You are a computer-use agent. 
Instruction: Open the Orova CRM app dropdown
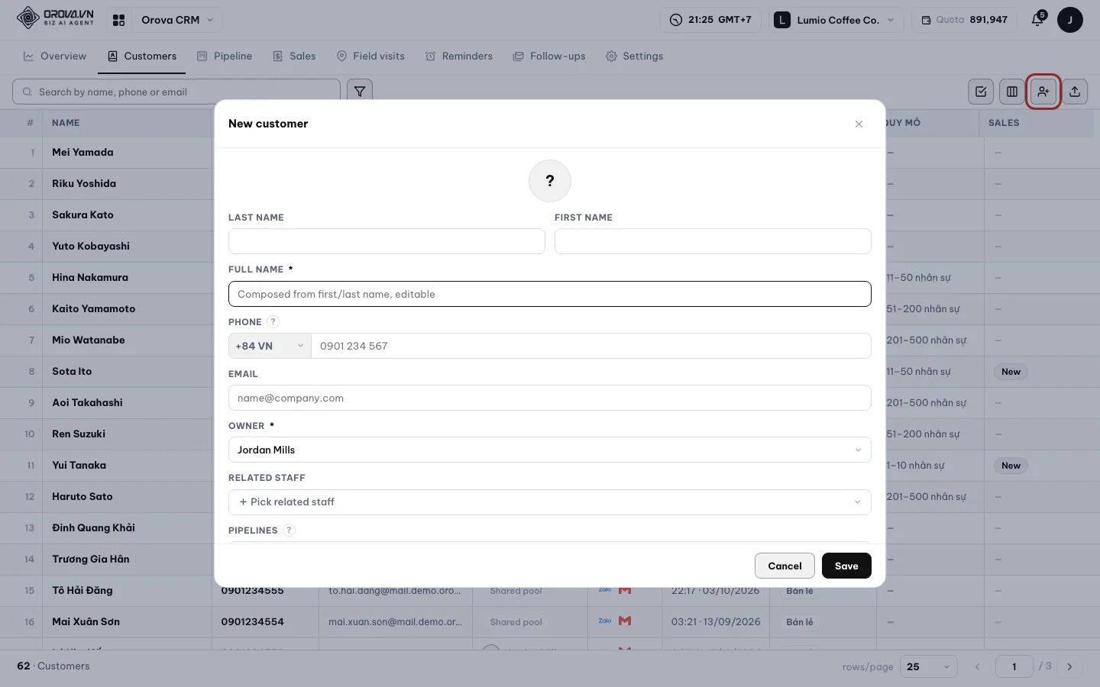point(177,20)
